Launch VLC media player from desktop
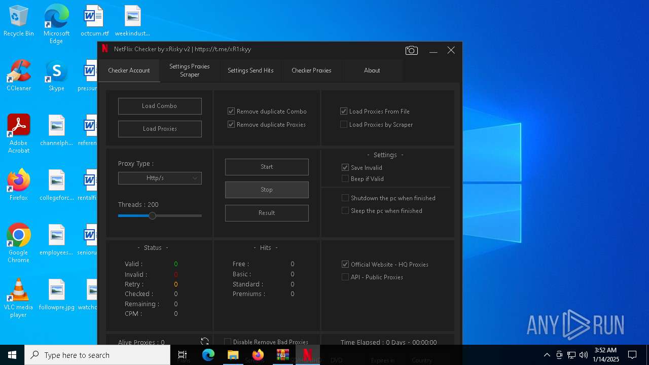Viewport: 649px width, 365px height. (x=19, y=298)
